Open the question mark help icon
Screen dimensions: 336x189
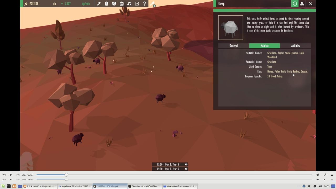[x=144, y=4]
